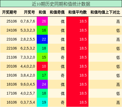Click the green sum cell 17

coord(42,75)
